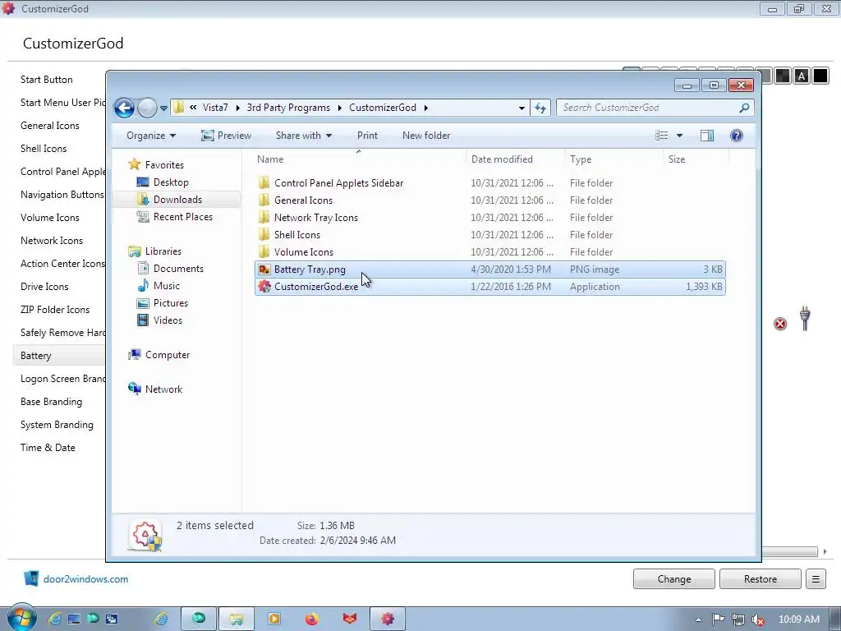The width and height of the screenshot is (841, 631).
Task: Click the Change button in CustomizerGod
Action: (x=673, y=579)
